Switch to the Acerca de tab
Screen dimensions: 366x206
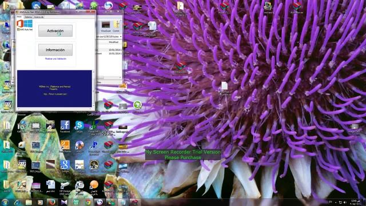click(x=38, y=17)
